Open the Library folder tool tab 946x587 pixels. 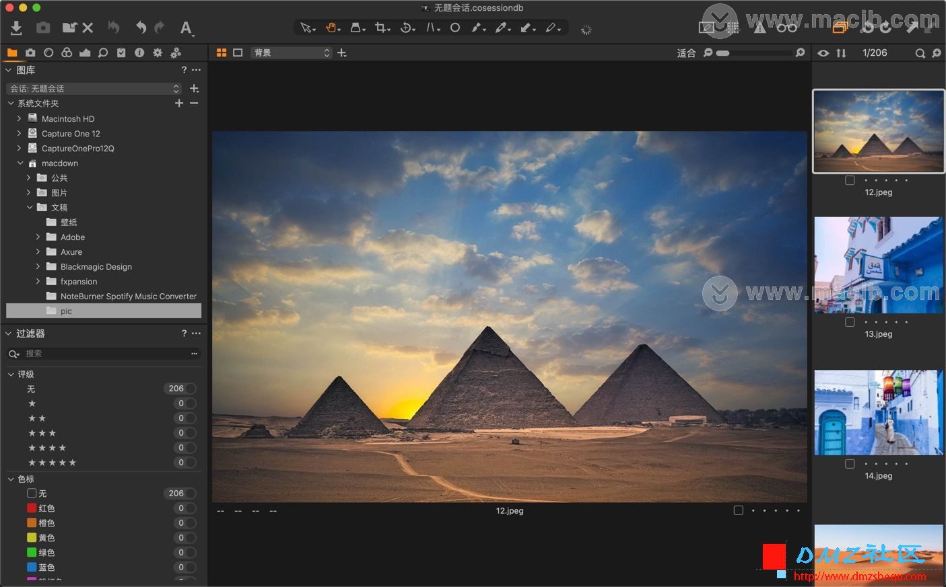coord(12,52)
